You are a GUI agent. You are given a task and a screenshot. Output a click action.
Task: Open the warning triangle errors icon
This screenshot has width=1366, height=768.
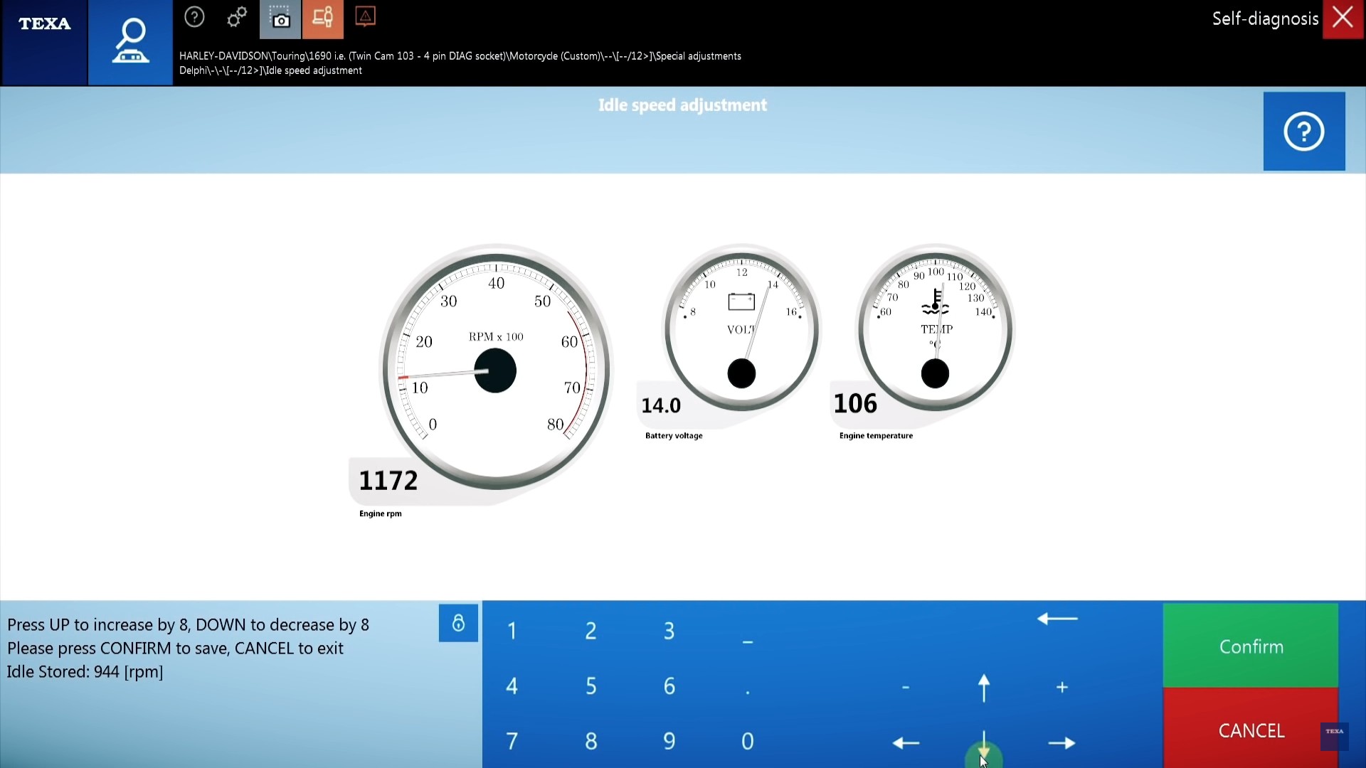click(365, 16)
